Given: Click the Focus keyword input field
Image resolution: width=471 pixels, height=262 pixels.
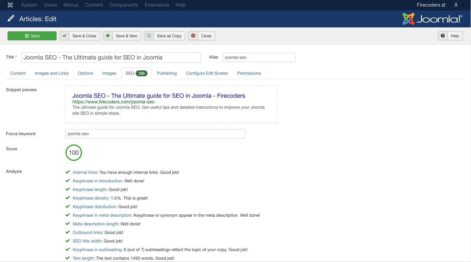Looking at the screenshot, I should (155, 134).
